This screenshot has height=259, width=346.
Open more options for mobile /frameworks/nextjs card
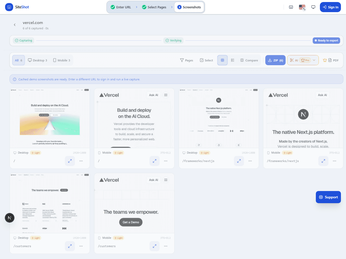(335, 161)
